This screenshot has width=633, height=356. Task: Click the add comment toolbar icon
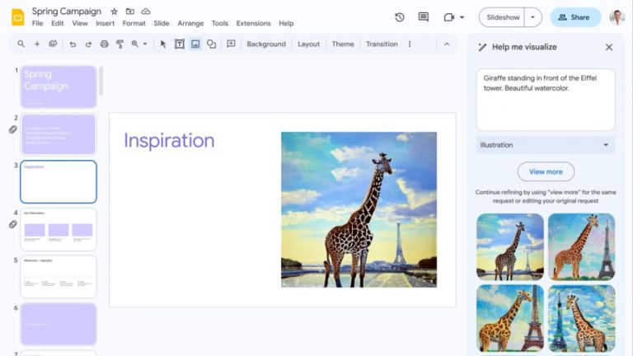point(231,44)
